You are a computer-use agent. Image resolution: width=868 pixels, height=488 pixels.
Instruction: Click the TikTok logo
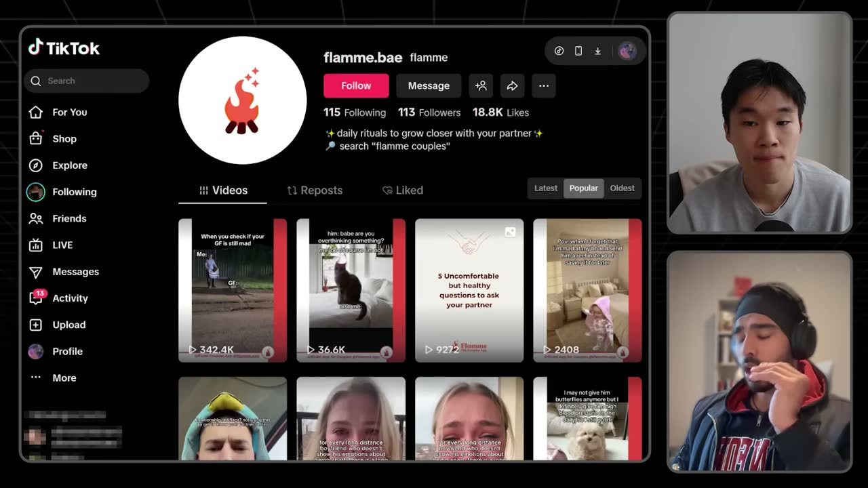(64, 47)
